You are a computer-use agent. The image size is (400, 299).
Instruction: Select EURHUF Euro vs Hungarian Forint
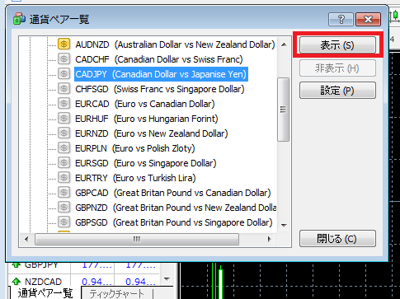(147, 119)
